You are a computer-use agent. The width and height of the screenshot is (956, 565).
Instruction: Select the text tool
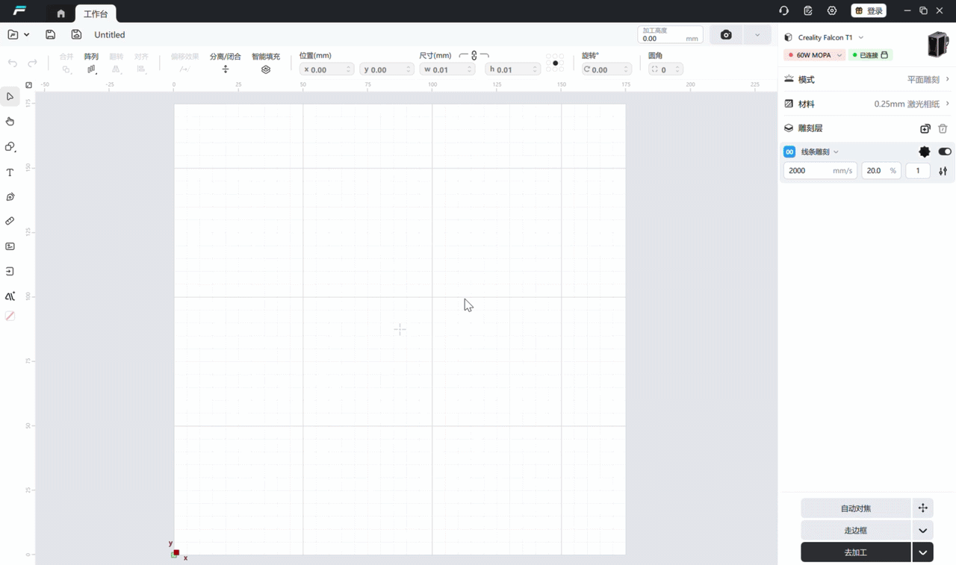click(10, 172)
